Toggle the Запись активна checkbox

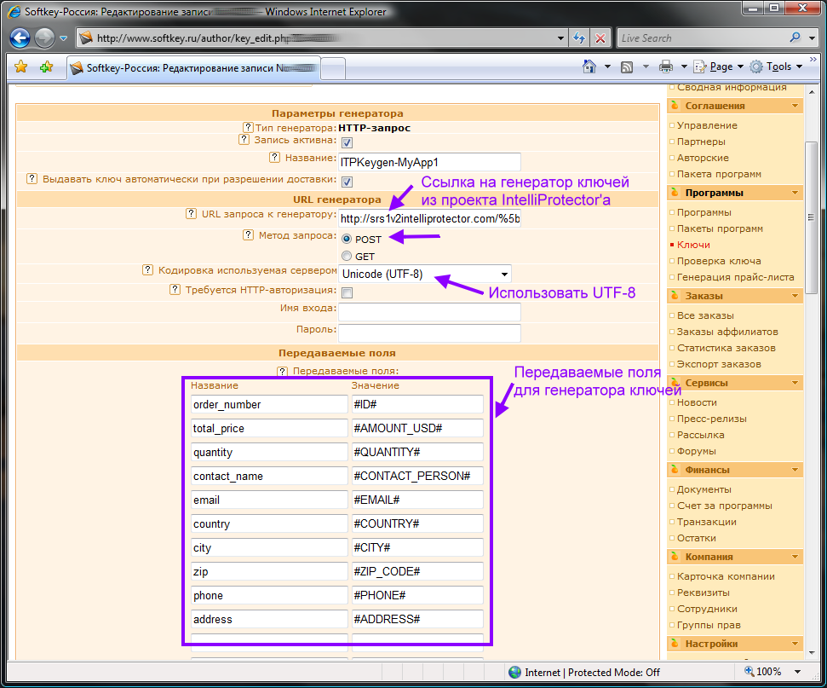[x=347, y=142]
